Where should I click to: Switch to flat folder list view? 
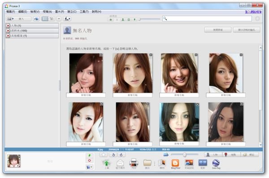point(45,19)
